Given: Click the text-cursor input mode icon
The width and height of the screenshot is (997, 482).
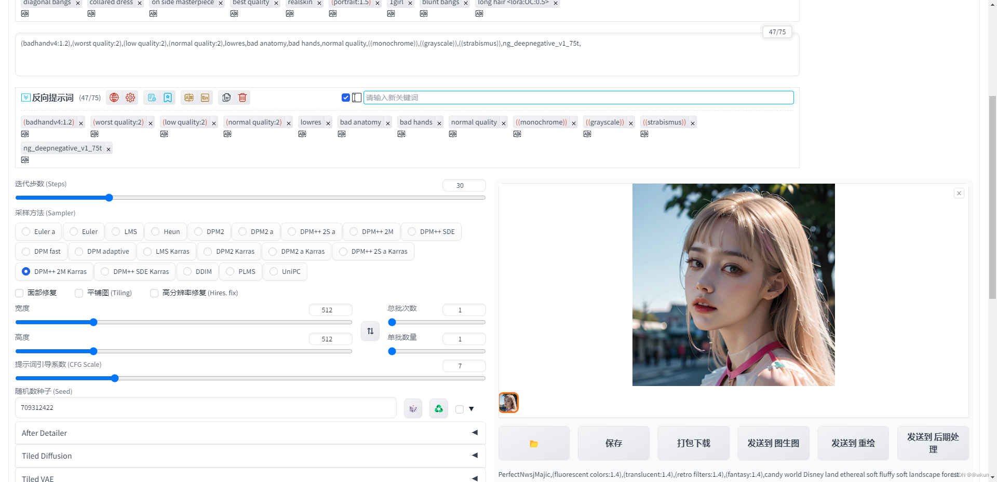Looking at the screenshot, I should 357,98.
